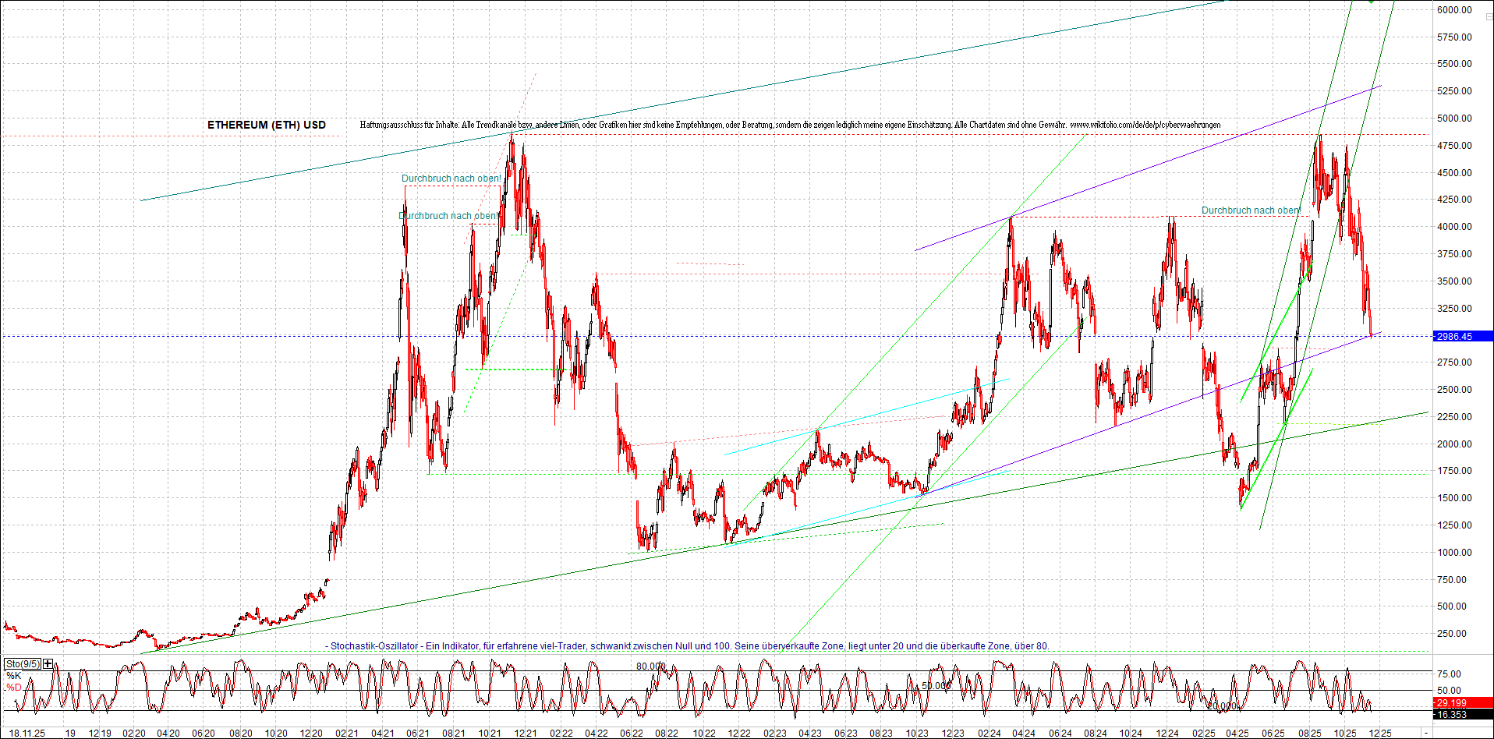Click the 18.11.25 date on time axis

click(27, 734)
